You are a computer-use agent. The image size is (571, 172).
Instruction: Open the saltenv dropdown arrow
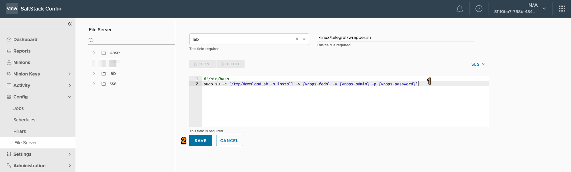click(304, 39)
